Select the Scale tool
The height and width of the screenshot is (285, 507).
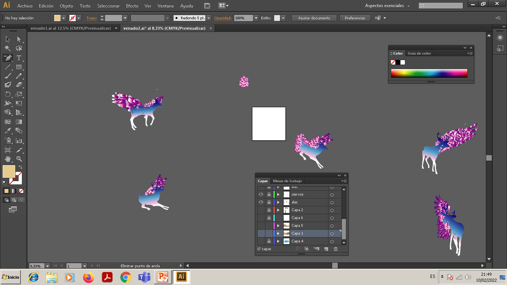click(x=19, y=94)
